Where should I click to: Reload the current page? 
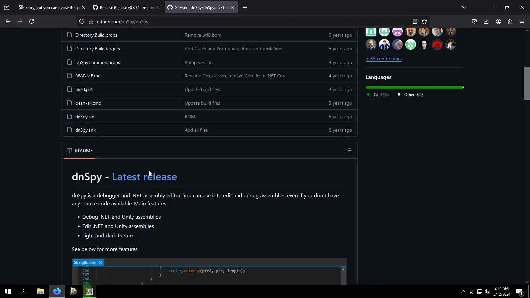[x=32, y=21]
